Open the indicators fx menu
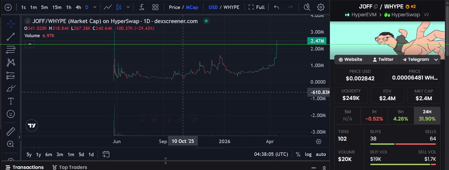This screenshot has width=449, height=170. 142,7
